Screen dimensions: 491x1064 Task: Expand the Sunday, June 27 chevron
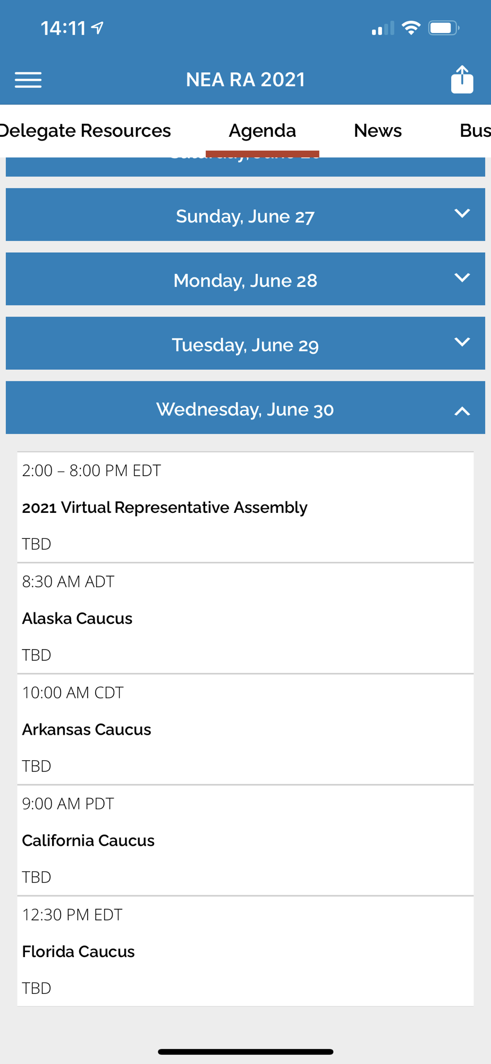tap(462, 213)
